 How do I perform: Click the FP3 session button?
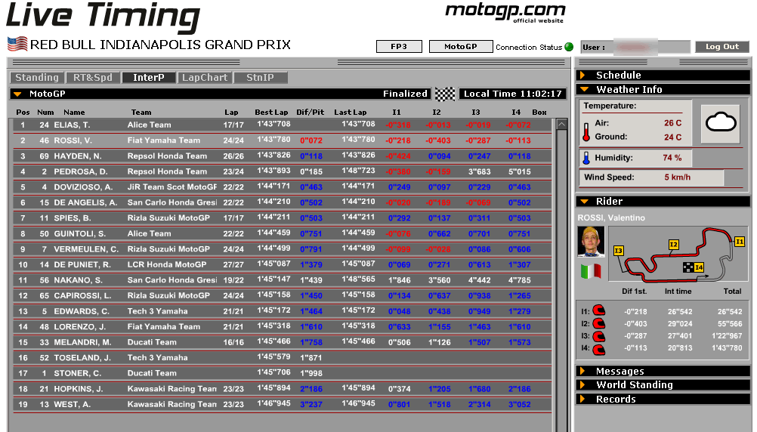pos(399,46)
